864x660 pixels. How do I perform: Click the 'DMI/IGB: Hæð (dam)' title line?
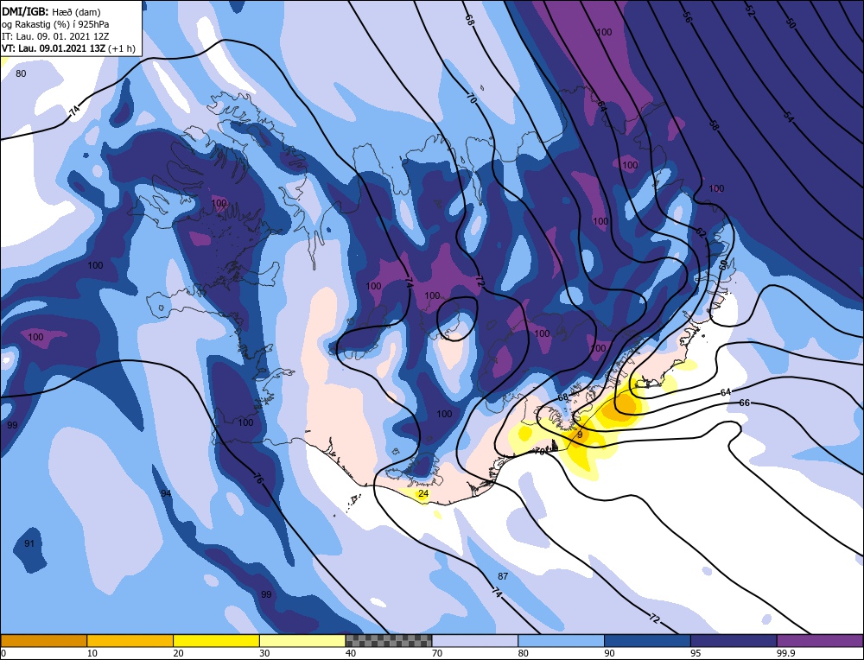pyautogui.click(x=51, y=11)
